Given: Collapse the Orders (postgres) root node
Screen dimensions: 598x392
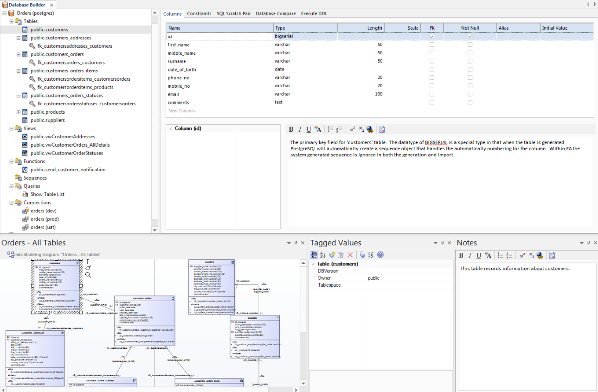Looking at the screenshot, I should tap(5, 13).
